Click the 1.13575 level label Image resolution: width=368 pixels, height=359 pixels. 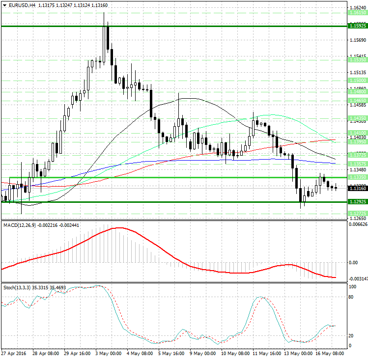[358, 164]
